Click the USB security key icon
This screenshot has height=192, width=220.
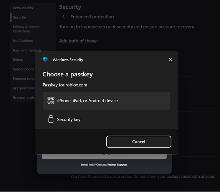pyautogui.click(x=51, y=119)
